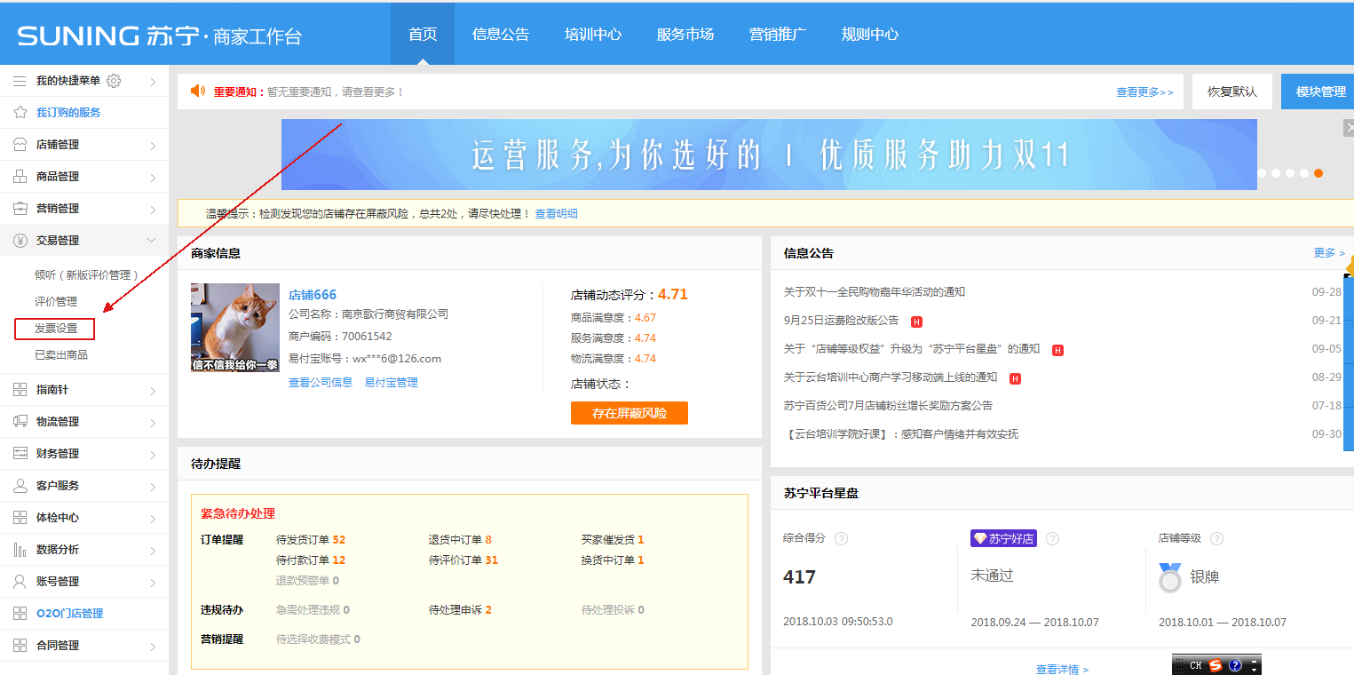The image size is (1354, 675).
Task: Click the help icon next to 店铺等级
Action: click(x=1216, y=538)
